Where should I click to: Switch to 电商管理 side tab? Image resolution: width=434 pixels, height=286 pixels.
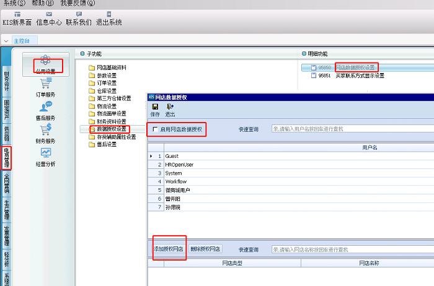pos(7,158)
